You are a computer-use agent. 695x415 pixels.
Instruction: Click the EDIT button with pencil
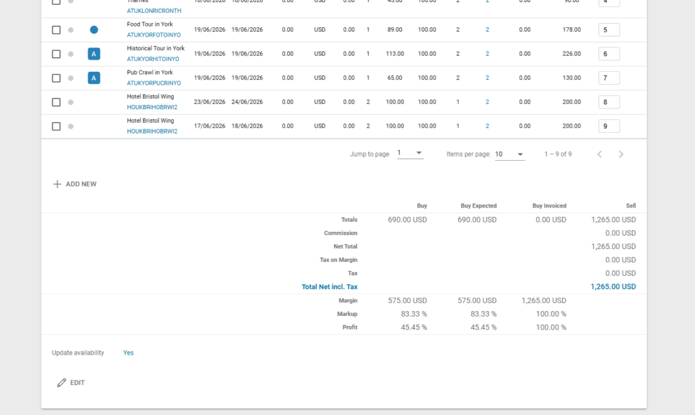coord(71,382)
